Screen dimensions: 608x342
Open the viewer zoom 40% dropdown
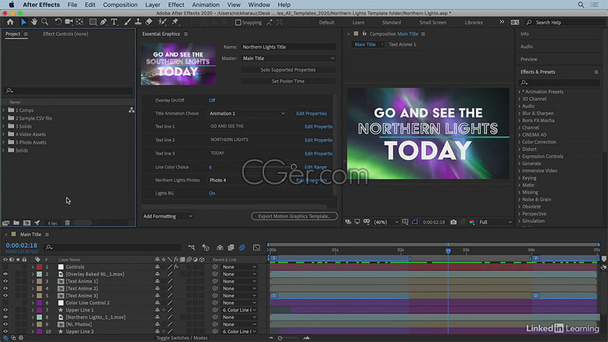[386, 222]
